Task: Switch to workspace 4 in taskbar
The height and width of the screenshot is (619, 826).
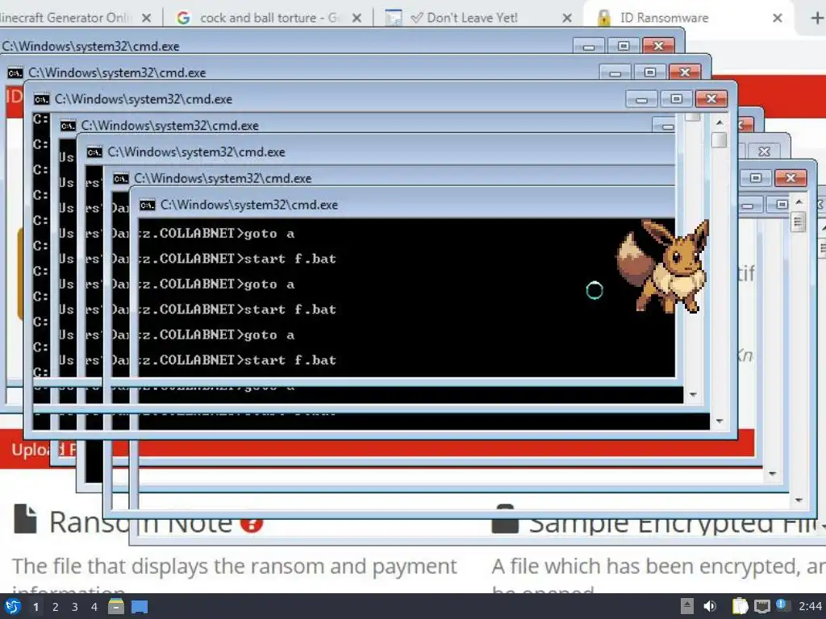Action: (94, 607)
